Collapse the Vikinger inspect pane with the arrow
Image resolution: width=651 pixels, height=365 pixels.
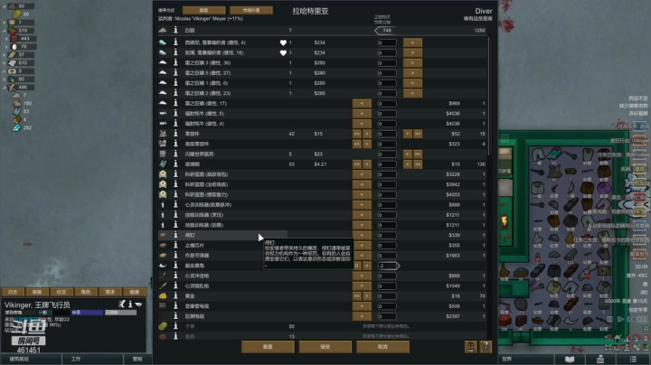[138, 304]
